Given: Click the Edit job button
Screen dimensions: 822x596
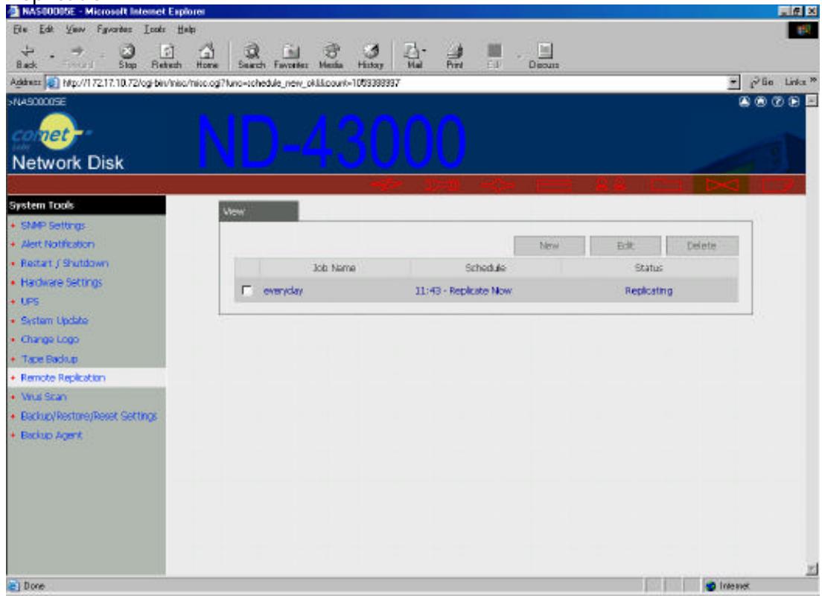Looking at the screenshot, I should point(625,246).
